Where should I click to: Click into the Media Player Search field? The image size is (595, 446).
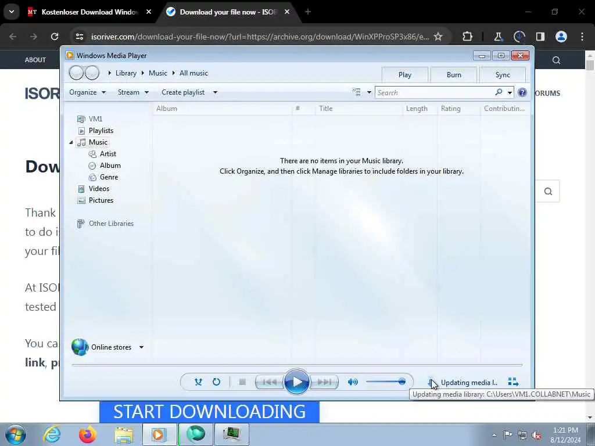(435, 92)
